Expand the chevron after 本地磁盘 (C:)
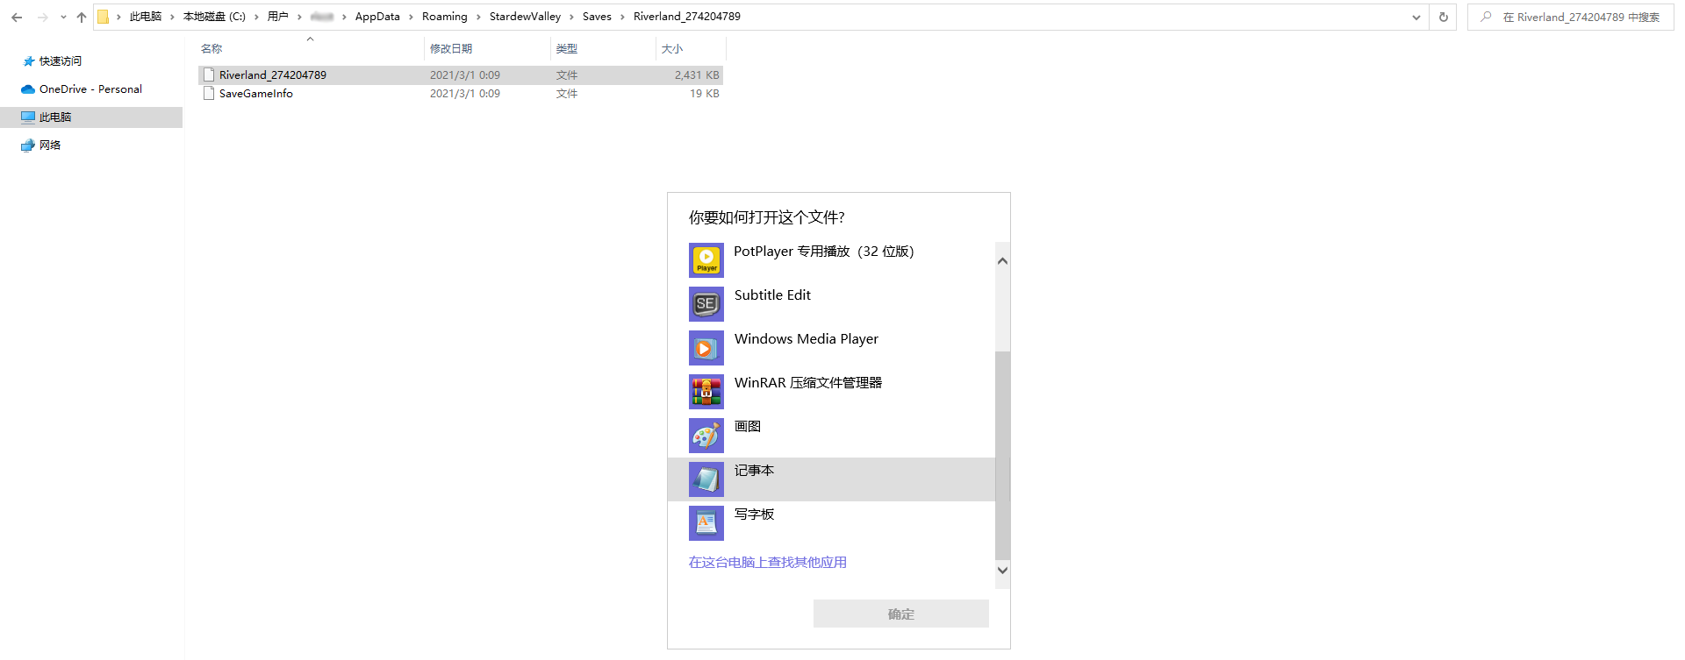 tap(256, 17)
